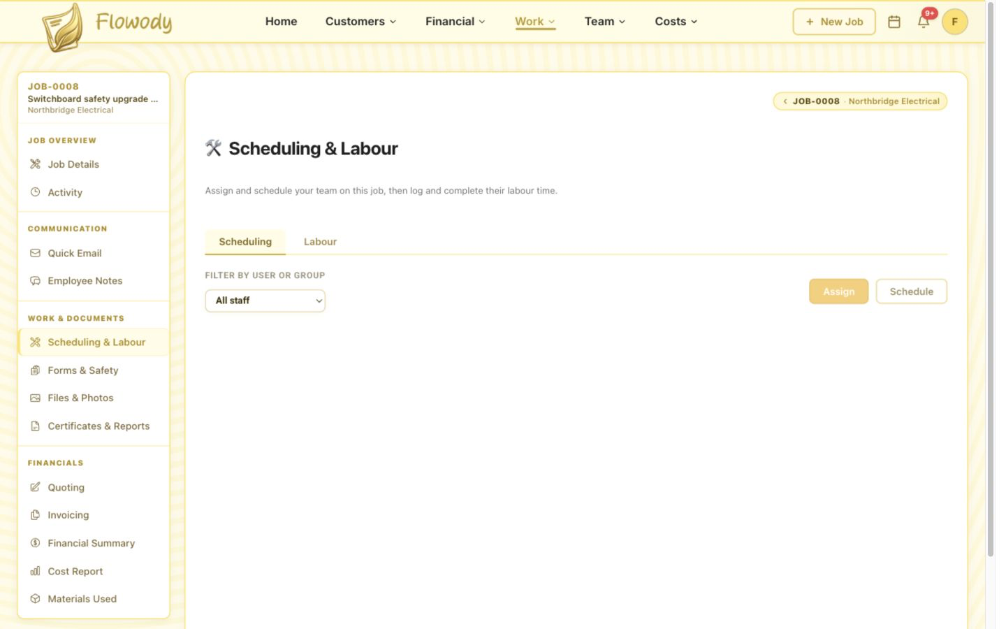Switch to the Scheduling tab
The image size is (1006, 629).
point(245,242)
